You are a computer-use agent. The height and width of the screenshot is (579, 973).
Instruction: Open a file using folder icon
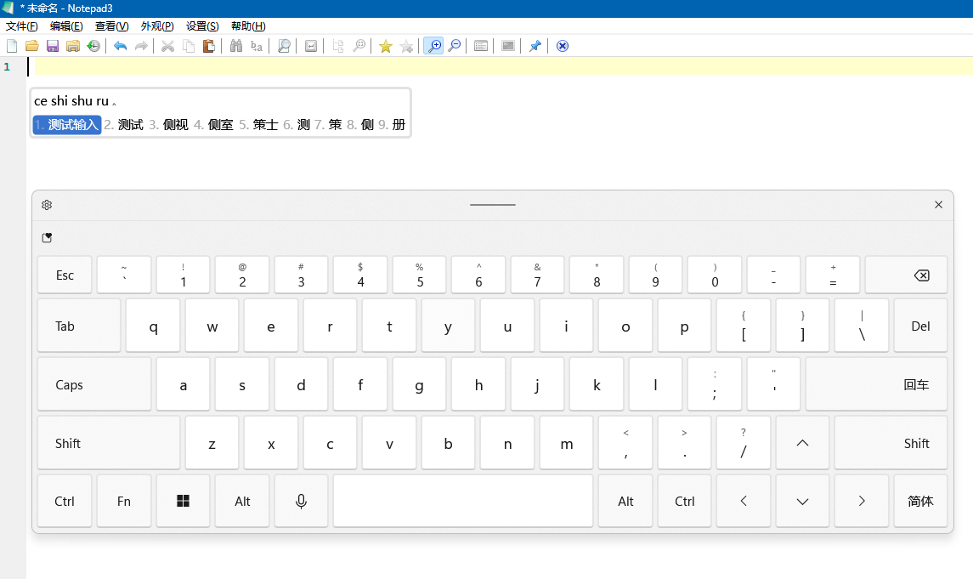coord(32,46)
